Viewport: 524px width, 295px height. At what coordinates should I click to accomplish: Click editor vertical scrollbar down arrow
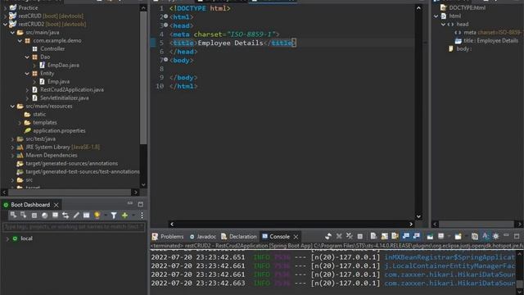point(418,216)
